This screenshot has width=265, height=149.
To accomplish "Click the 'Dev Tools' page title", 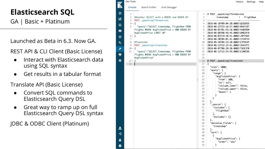I will coord(130,2).
